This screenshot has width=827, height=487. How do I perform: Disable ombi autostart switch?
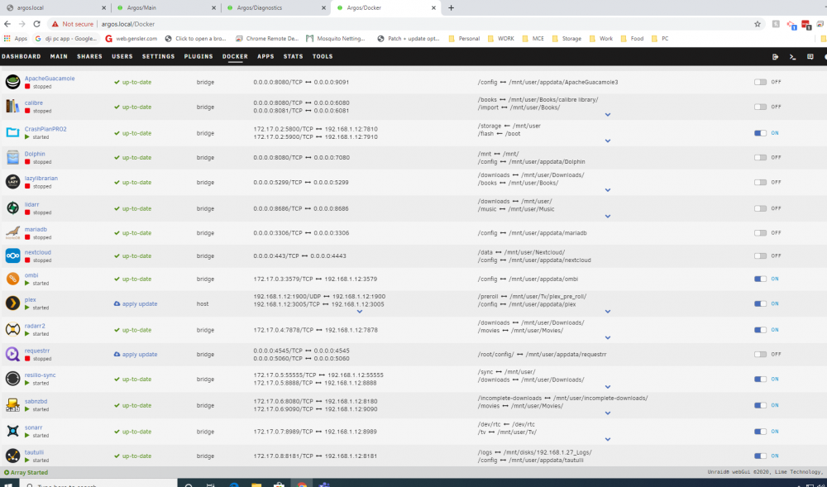(760, 279)
